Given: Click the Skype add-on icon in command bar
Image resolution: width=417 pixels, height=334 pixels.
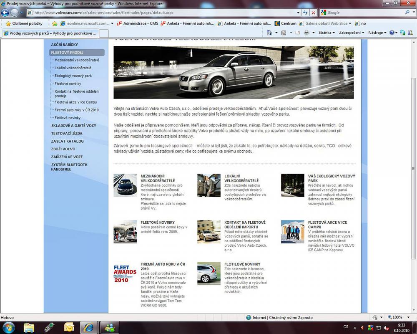Looking at the screenshot, I should pos(403,33).
